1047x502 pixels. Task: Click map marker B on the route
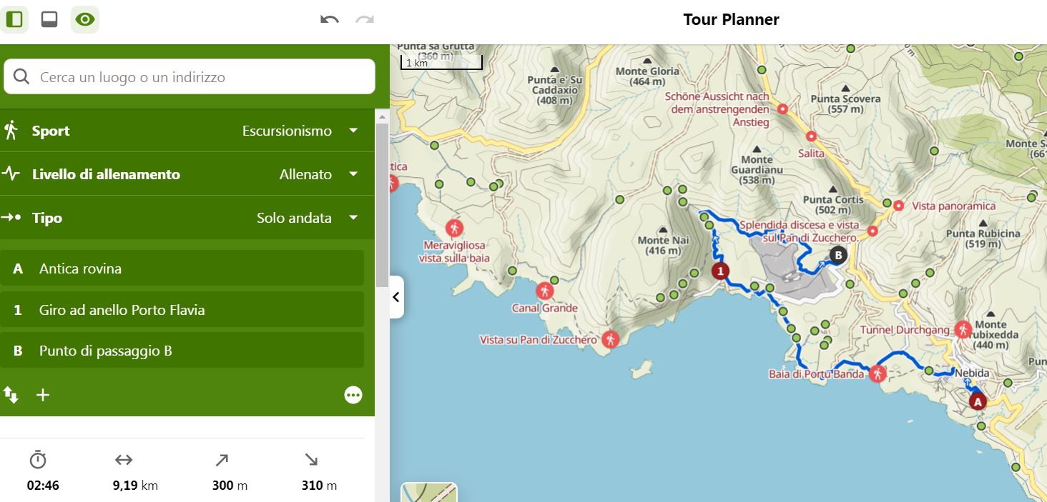tap(837, 254)
